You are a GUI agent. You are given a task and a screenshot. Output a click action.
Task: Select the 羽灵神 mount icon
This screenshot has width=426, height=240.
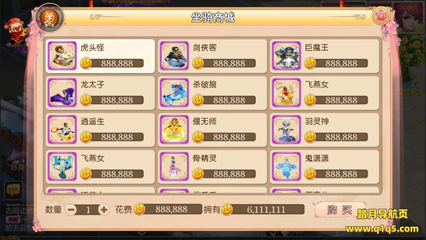[x=286, y=129]
